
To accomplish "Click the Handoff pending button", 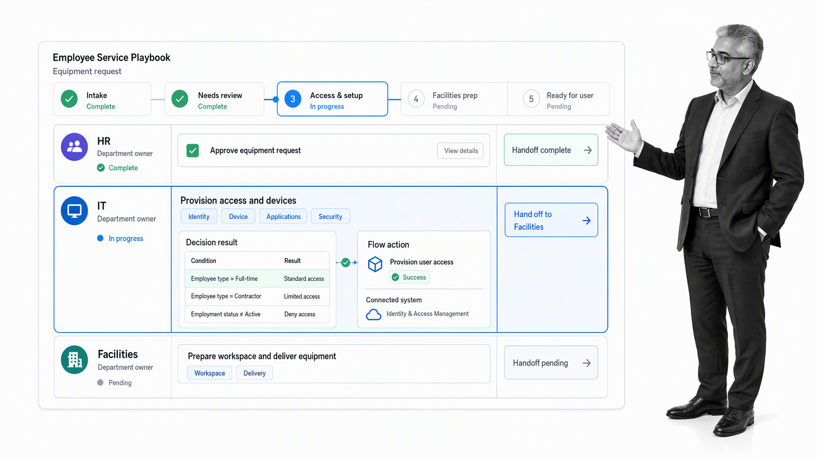I will [x=551, y=363].
